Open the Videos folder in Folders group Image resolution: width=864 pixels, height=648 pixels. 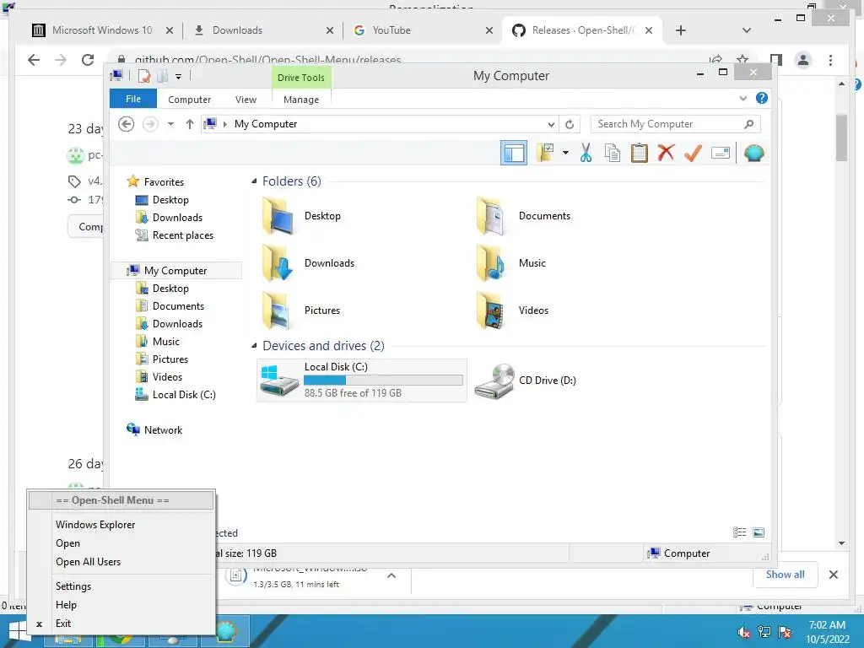click(x=512, y=310)
